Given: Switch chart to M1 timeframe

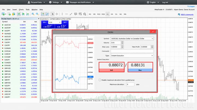Looking at the screenshot, I should point(90,14).
